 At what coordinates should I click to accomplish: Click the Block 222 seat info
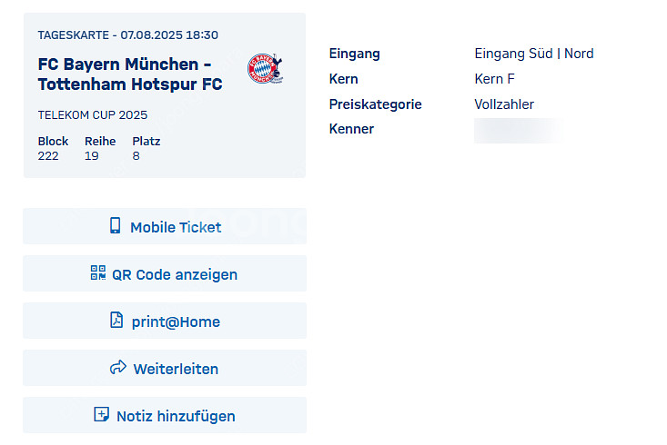pyautogui.click(x=53, y=148)
